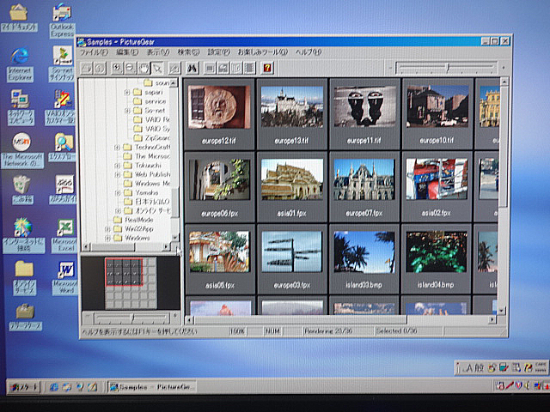Open the Recycle Bin icon on desktop
550x412 pixels.
point(21,186)
